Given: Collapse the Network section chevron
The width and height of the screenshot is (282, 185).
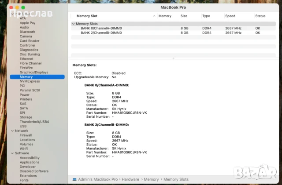Looking at the screenshot, I should pos(12,131).
